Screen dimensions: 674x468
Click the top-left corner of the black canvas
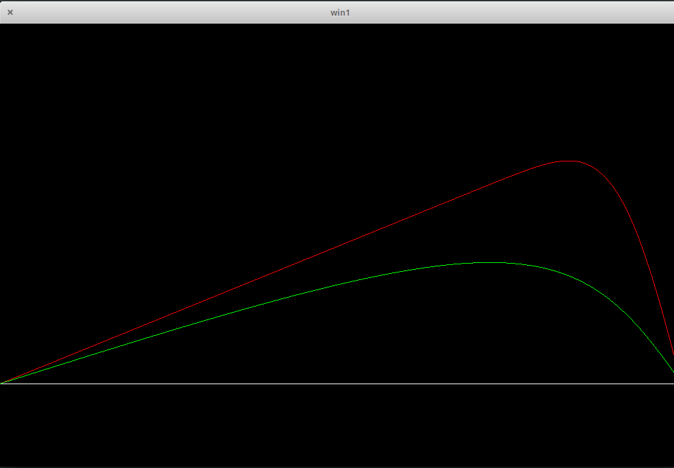coord(3,27)
